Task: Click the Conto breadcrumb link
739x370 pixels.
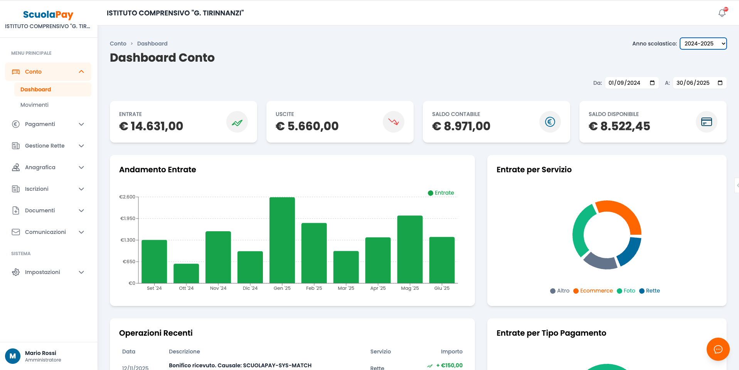Action: (x=118, y=44)
